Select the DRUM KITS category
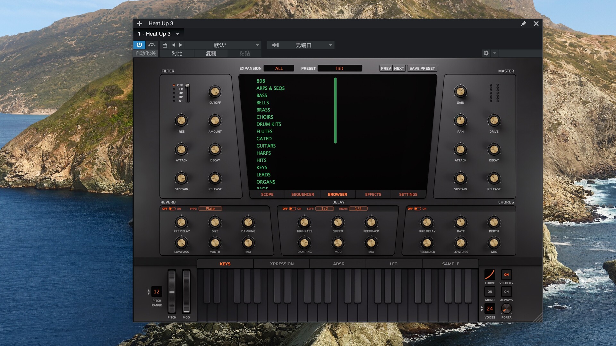The width and height of the screenshot is (616, 346). point(269,124)
